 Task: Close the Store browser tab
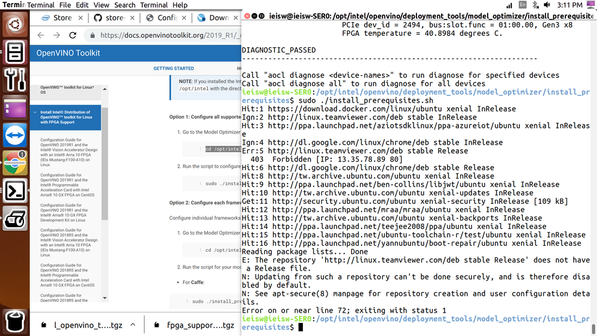click(x=80, y=18)
